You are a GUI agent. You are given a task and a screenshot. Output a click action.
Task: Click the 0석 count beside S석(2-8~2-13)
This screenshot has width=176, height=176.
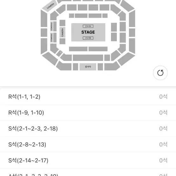pyautogui.click(x=163, y=145)
